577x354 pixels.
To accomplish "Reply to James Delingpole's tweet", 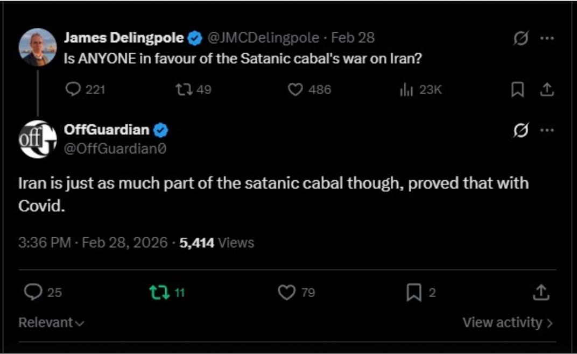I will pos(73,89).
